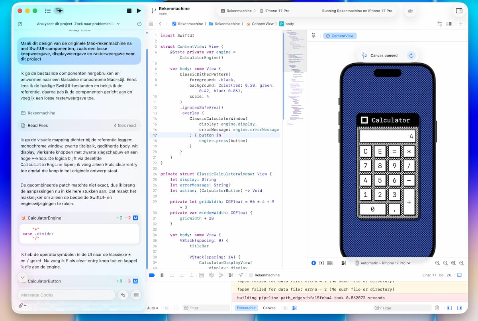
Task: Change the variables view 'Auto' scope
Action: (153, 308)
